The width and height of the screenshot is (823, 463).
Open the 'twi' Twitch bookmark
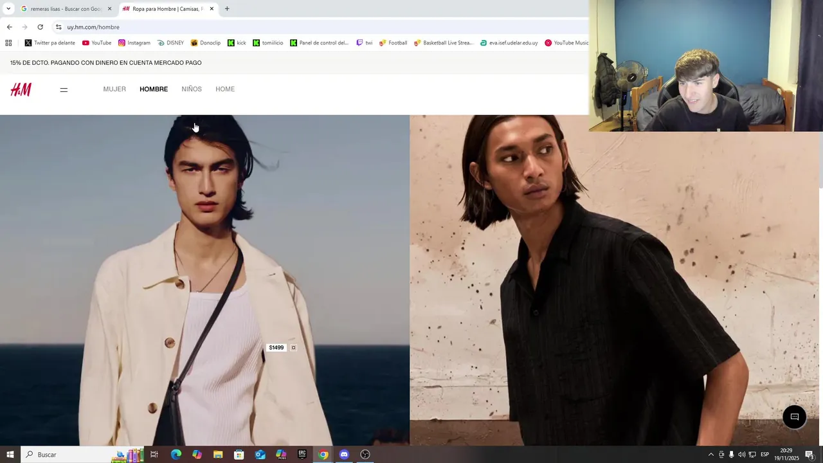pyautogui.click(x=364, y=43)
